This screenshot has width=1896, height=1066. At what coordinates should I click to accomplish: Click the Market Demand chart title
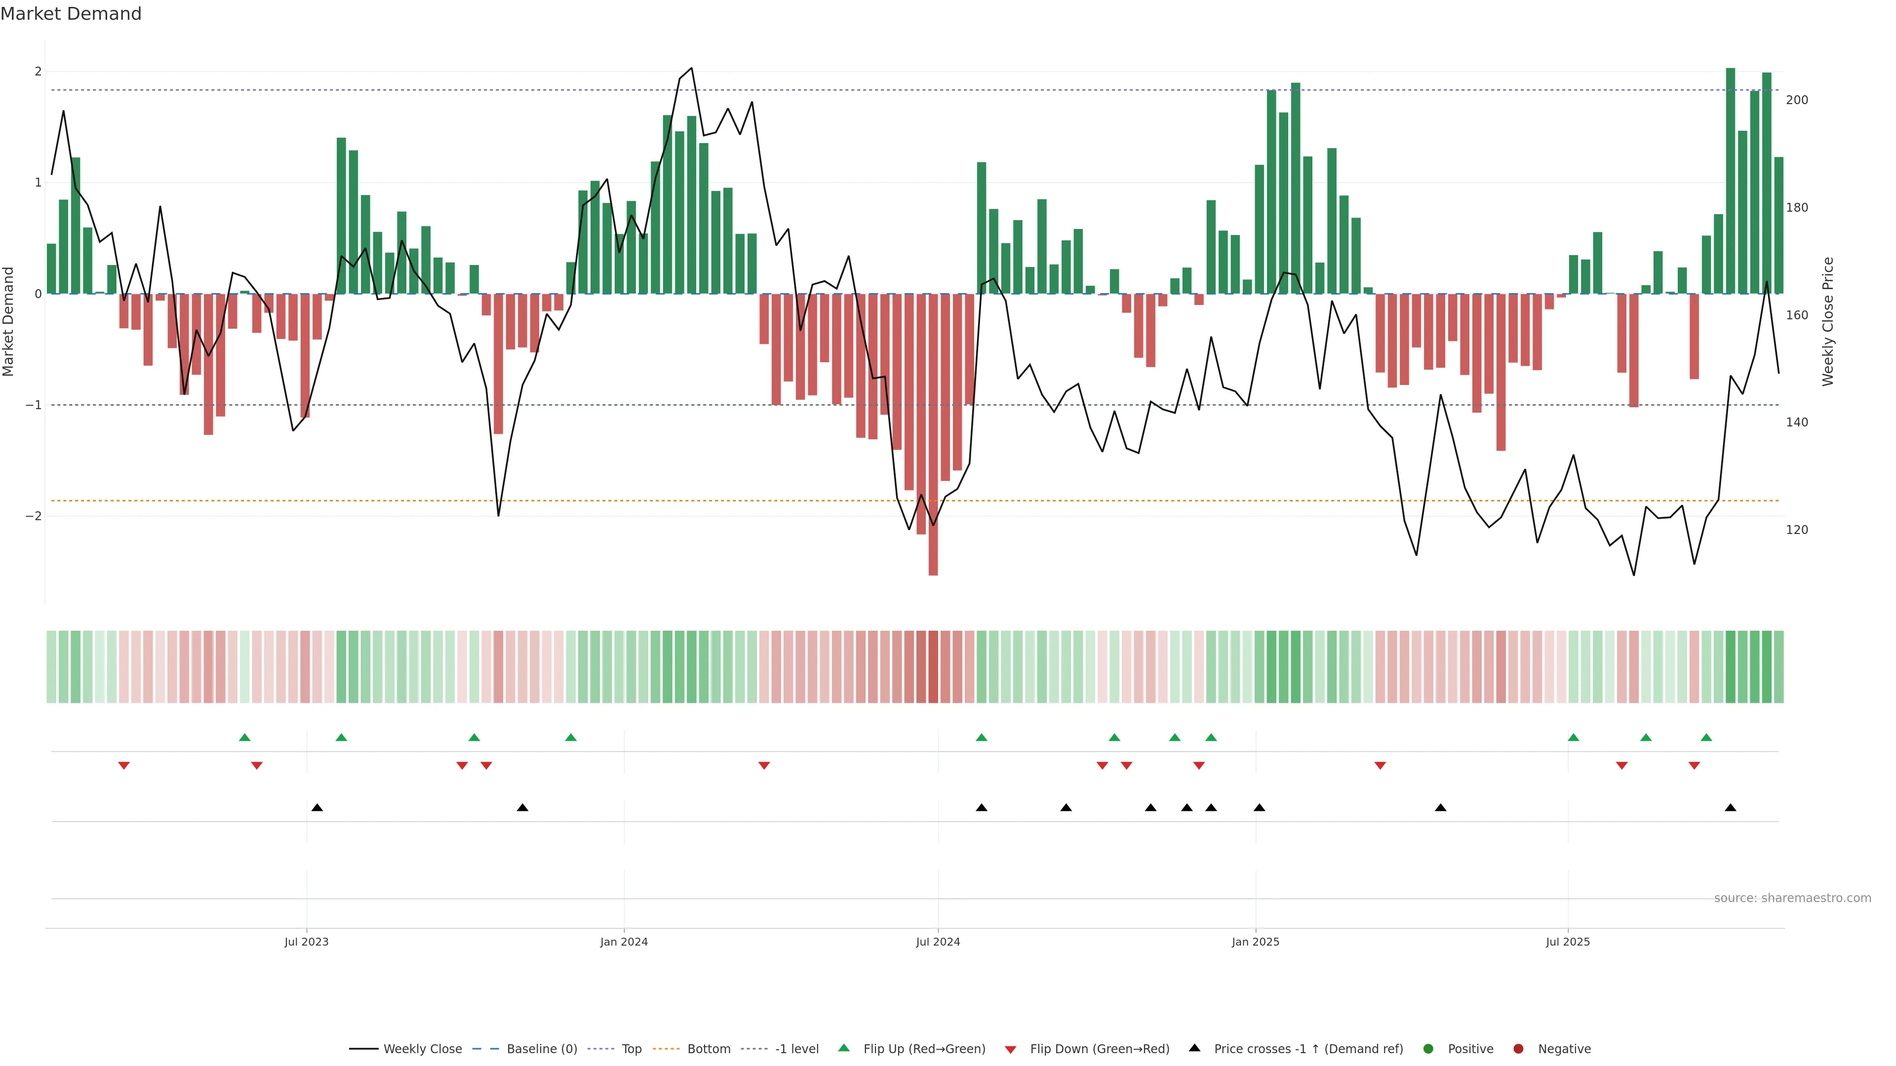pyautogui.click(x=71, y=14)
